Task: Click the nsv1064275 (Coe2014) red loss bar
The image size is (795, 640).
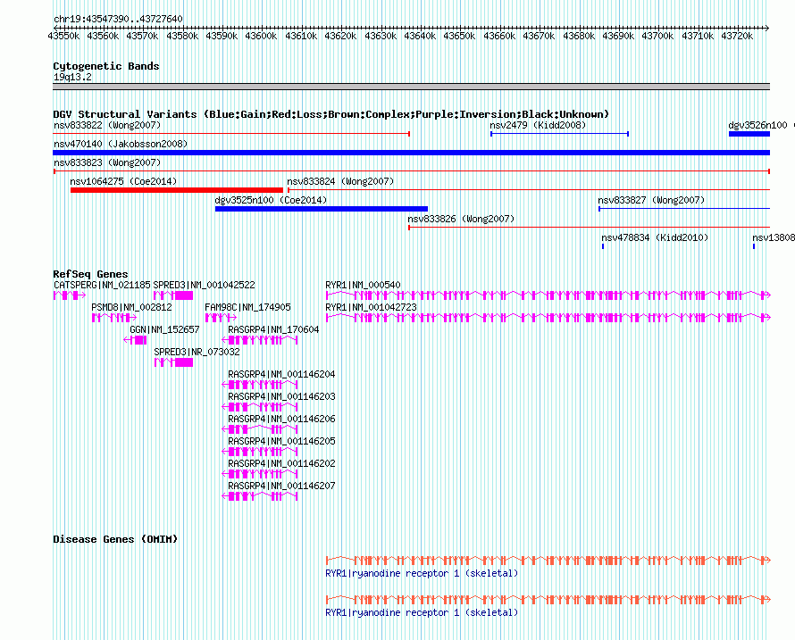Action: point(177,190)
